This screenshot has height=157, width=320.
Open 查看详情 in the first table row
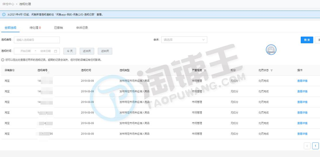tap(302, 81)
